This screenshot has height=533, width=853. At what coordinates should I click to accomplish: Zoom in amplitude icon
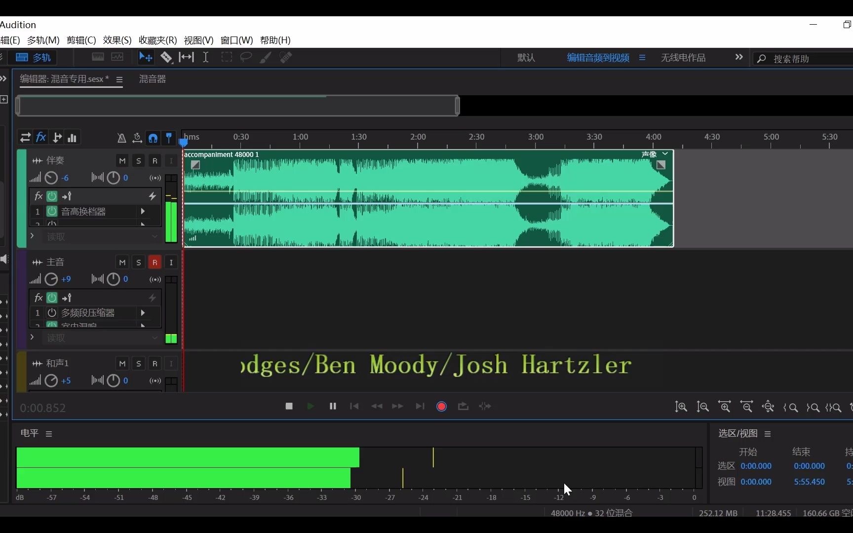[x=681, y=407]
